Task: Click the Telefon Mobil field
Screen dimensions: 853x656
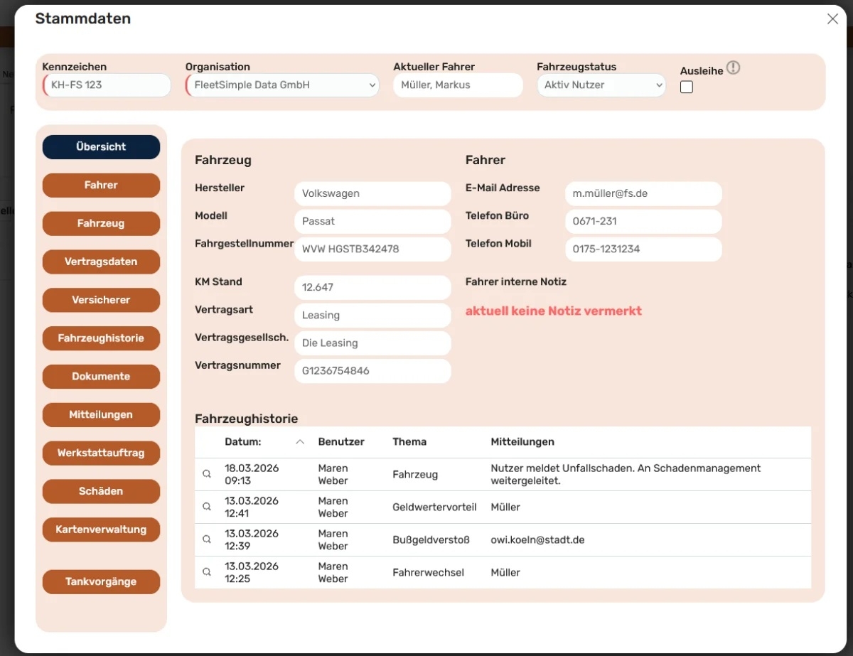Action: [x=643, y=249]
